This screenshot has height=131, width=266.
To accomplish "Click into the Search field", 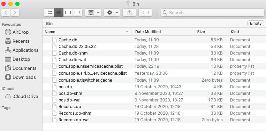I will (x=213, y=13).
